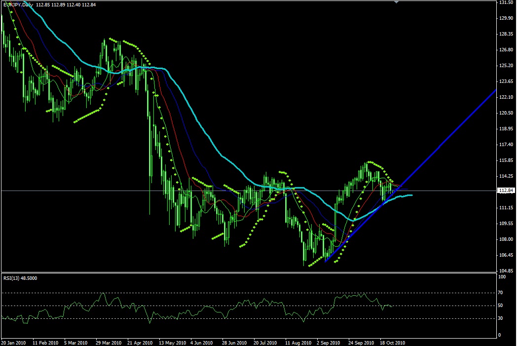
Task: Click the 24 Sep 2010 date label
Action: [361, 343]
